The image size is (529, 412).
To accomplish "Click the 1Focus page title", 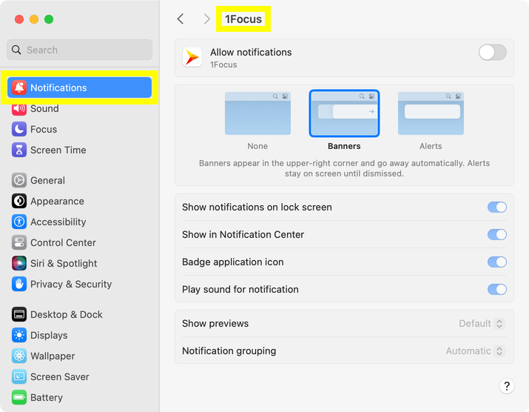I will [243, 19].
